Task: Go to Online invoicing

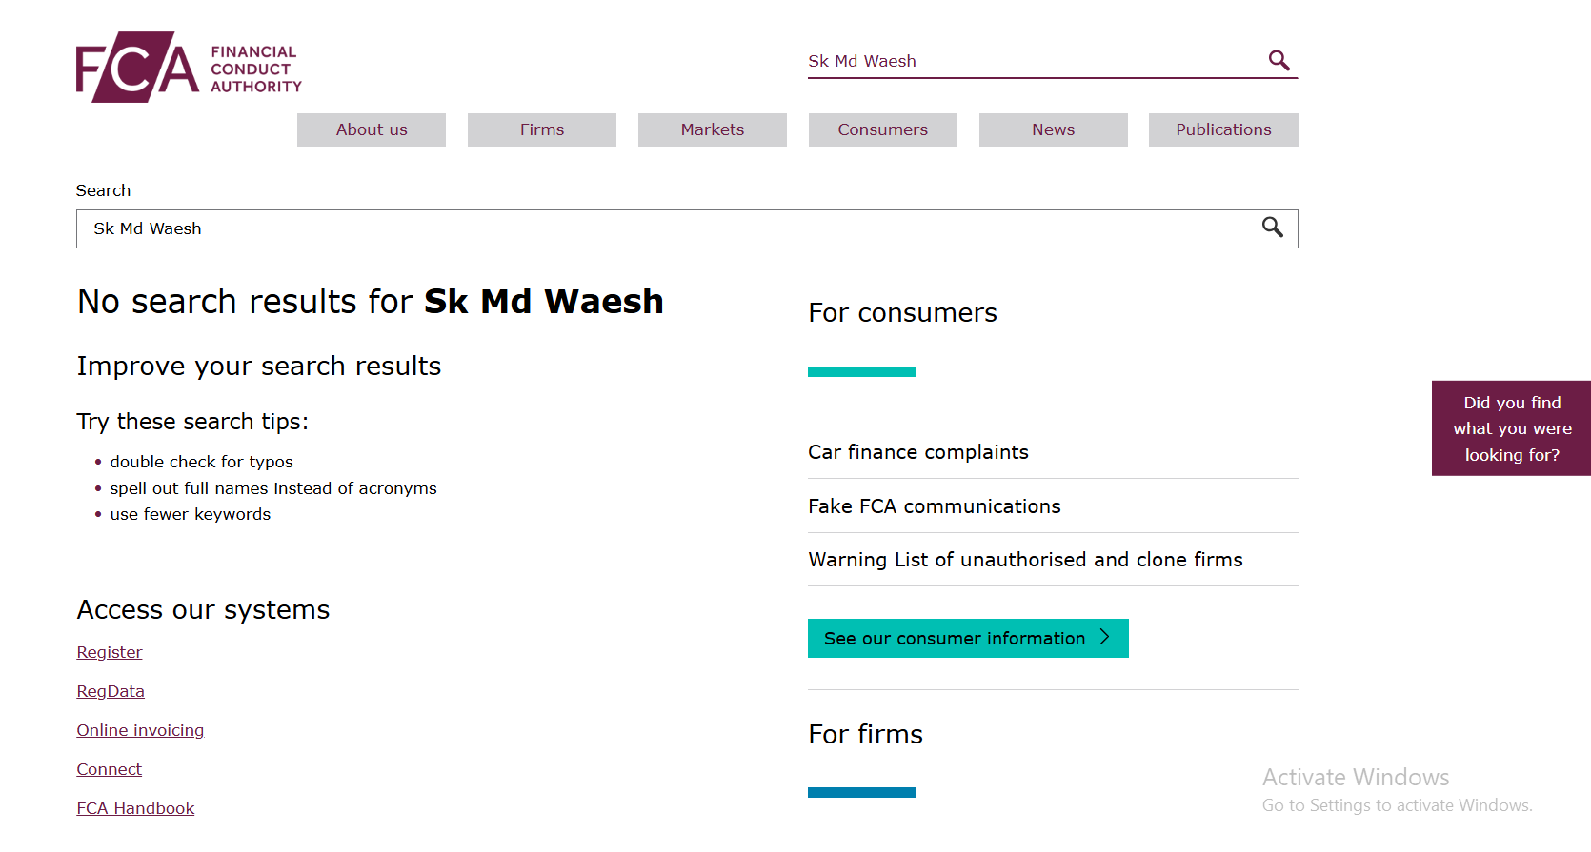Action: [x=140, y=730]
